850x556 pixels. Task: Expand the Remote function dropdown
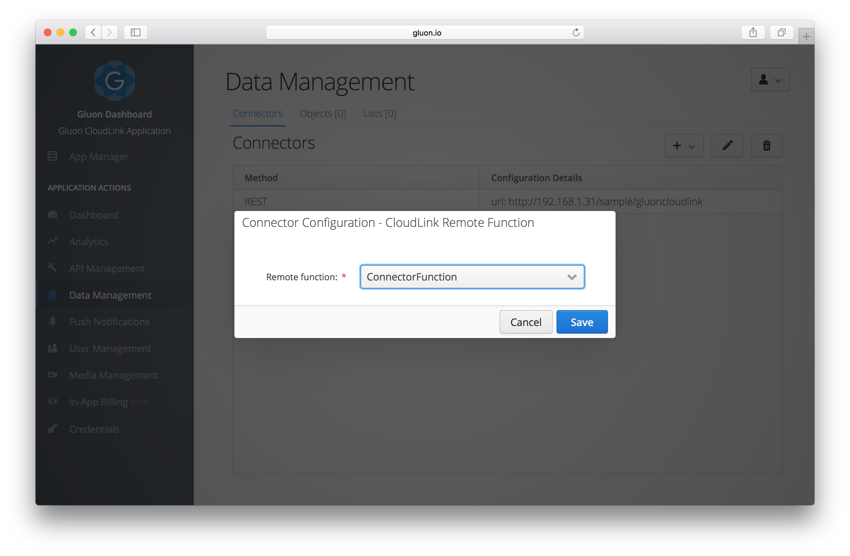(571, 277)
